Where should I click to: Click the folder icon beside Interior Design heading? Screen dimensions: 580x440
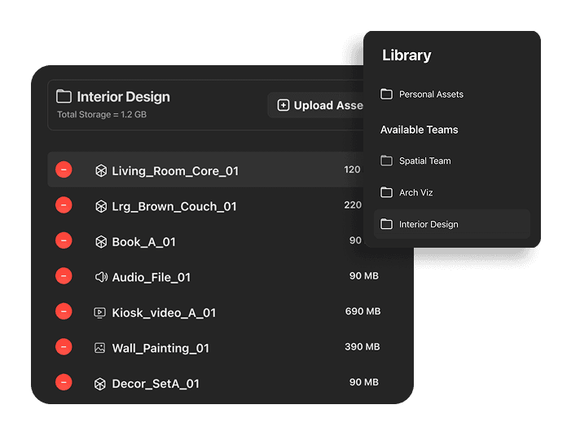[x=64, y=96]
